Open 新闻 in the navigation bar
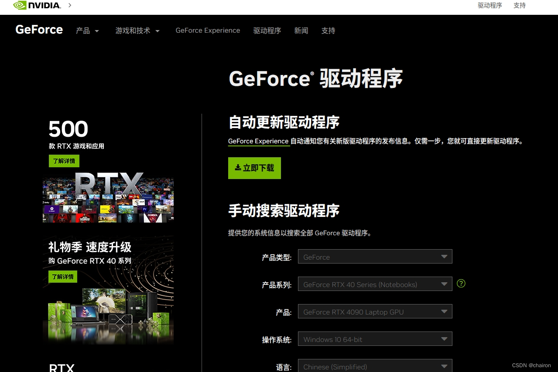The width and height of the screenshot is (558, 372). pyautogui.click(x=301, y=30)
